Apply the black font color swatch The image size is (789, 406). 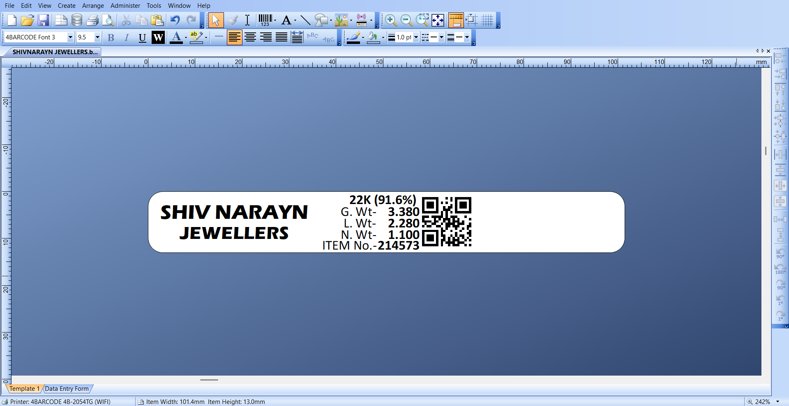pyautogui.click(x=176, y=37)
